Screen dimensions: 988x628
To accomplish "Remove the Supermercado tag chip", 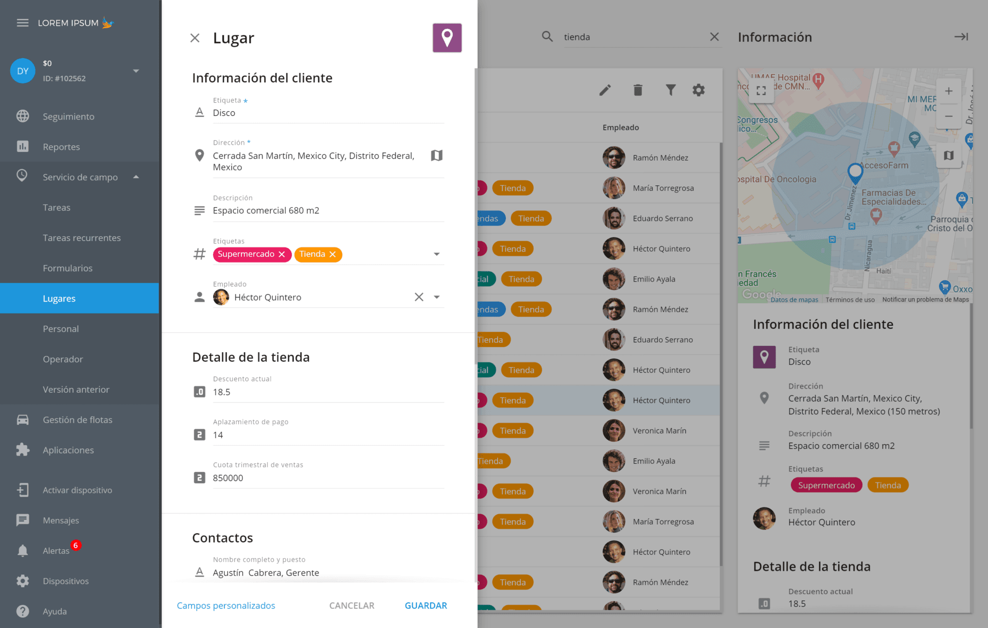I will [281, 254].
